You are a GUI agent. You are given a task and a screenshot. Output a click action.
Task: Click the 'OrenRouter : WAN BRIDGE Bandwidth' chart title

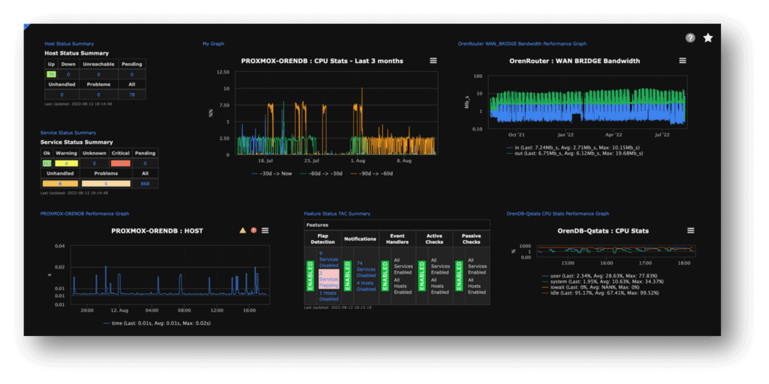[x=574, y=61]
